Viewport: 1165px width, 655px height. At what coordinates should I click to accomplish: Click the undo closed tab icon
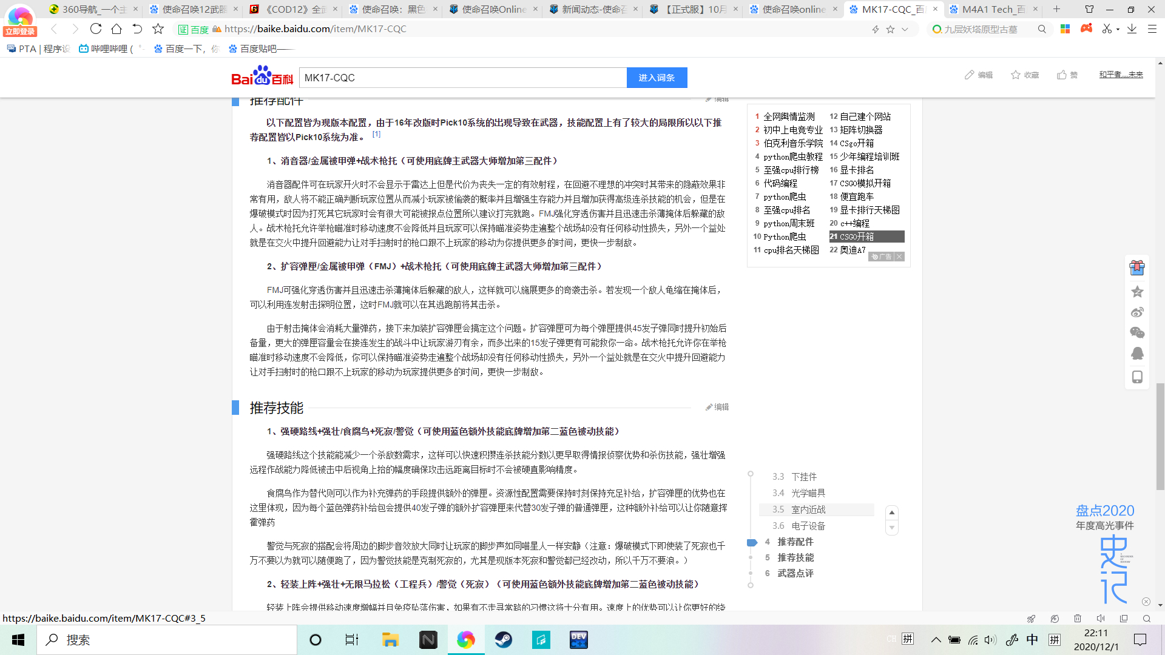tap(137, 29)
